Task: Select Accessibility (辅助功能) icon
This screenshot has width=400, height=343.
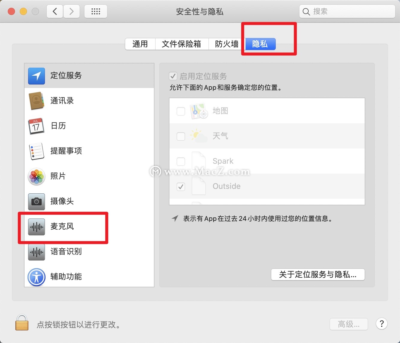Action: point(37,277)
